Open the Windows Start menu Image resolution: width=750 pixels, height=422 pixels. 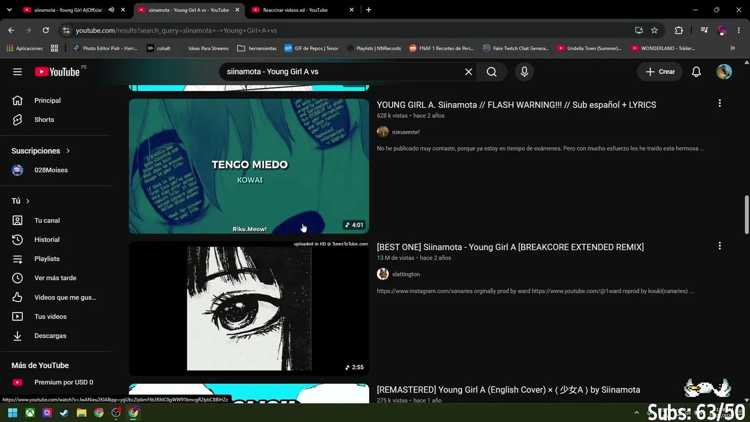click(x=12, y=413)
